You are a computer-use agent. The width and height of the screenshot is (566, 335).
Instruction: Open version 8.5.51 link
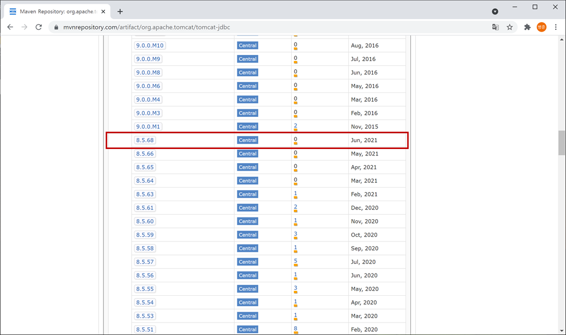pos(145,329)
